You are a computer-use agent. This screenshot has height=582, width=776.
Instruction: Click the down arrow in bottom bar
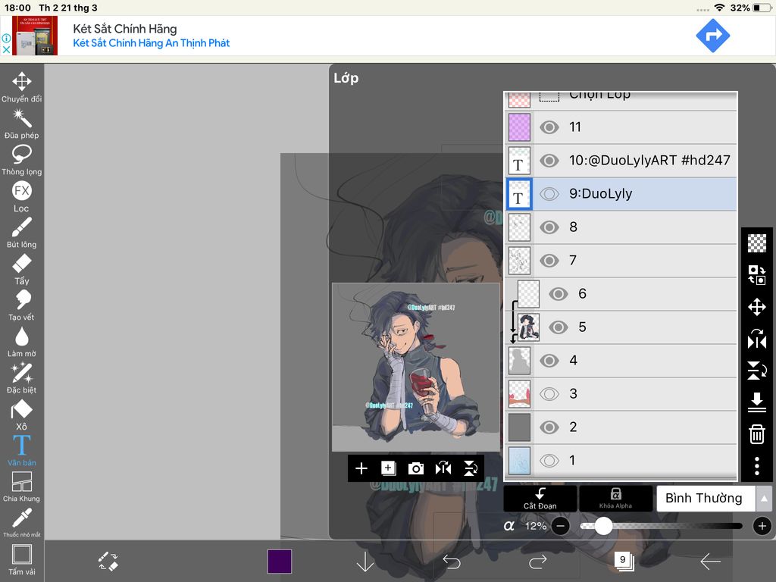365,562
